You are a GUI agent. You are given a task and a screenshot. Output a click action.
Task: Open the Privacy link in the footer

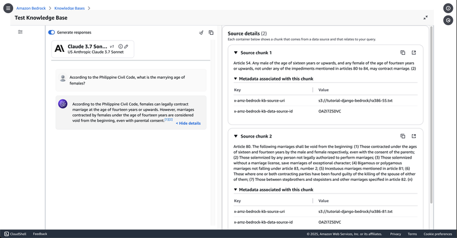coord(395,234)
